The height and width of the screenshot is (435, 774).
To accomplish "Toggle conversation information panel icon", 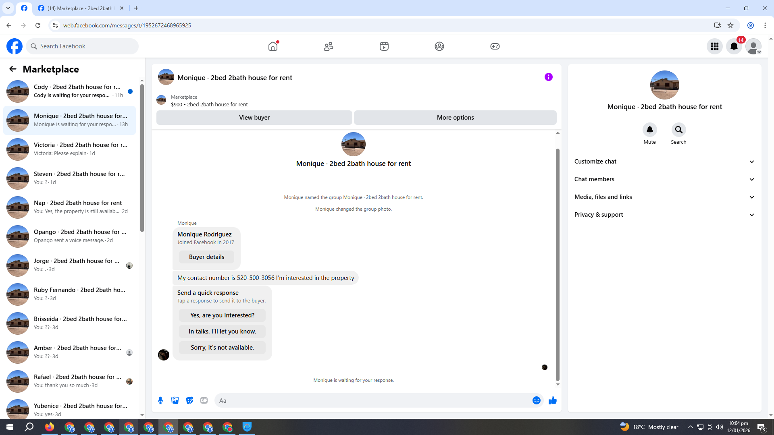I will tap(548, 77).
